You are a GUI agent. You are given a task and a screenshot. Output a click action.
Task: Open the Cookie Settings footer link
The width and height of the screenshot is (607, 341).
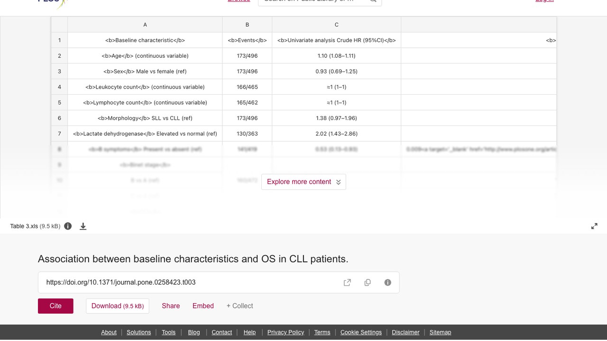point(361,332)
